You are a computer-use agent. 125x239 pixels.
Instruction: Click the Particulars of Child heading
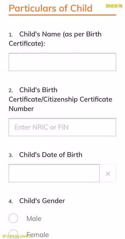51,8
